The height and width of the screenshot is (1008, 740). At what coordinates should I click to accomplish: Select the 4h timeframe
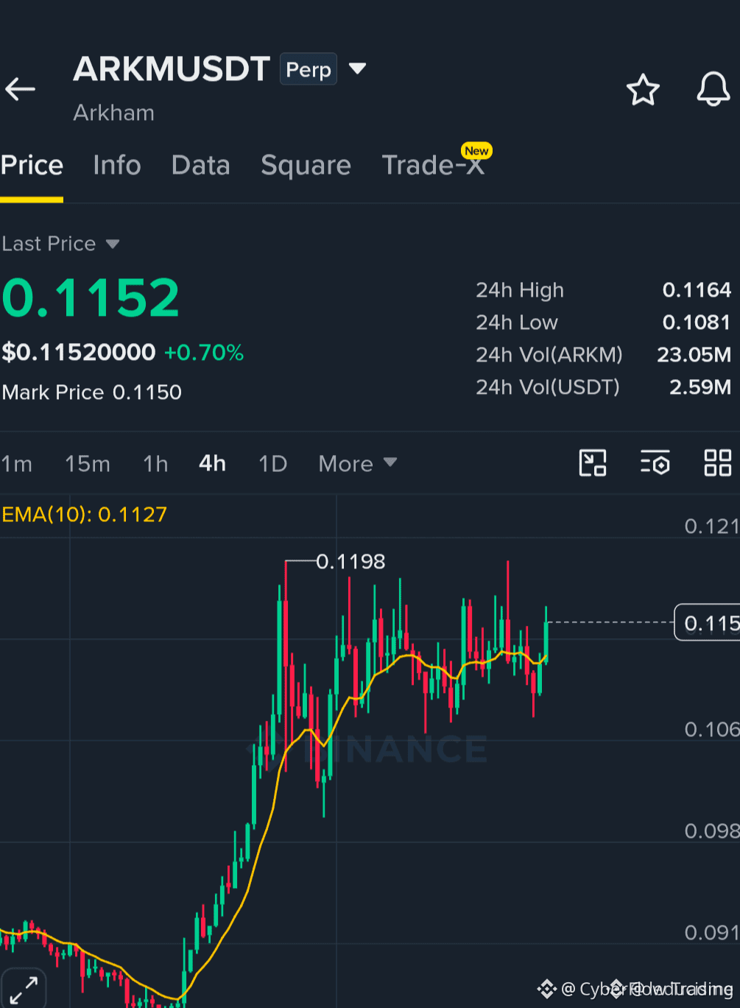tap(212, 463)
